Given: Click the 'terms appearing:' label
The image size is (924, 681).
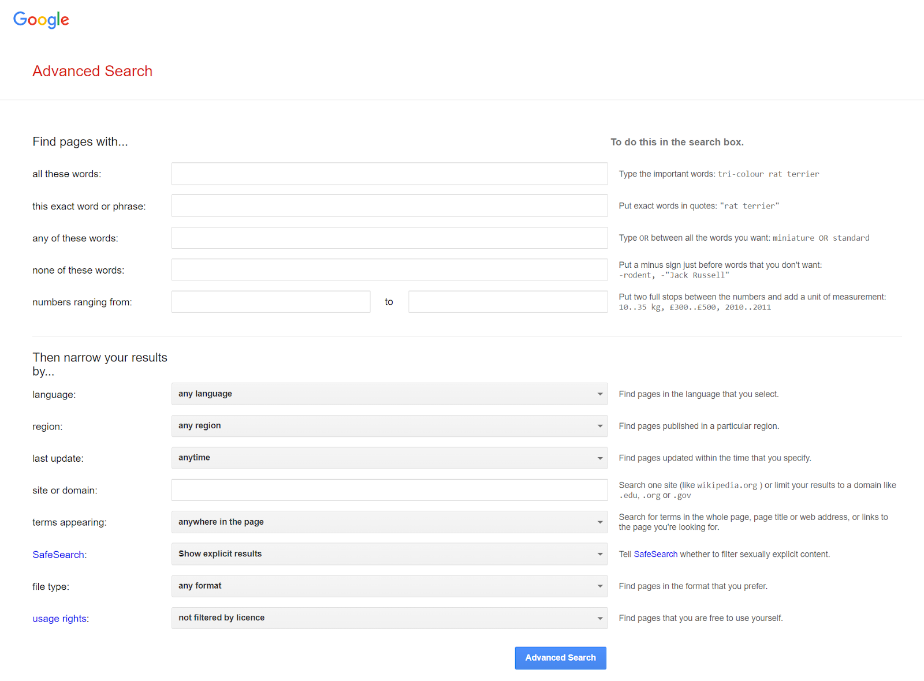Looking at the screenshot, I should coord(69,522).
